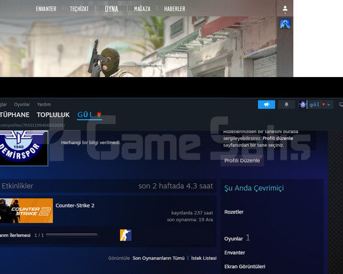This screenshot has width=343, height=274.
Task: Click 'Herhangi bir bilgi verilmedi.' text
Action: pyautogui.click(x=91, y=143)
